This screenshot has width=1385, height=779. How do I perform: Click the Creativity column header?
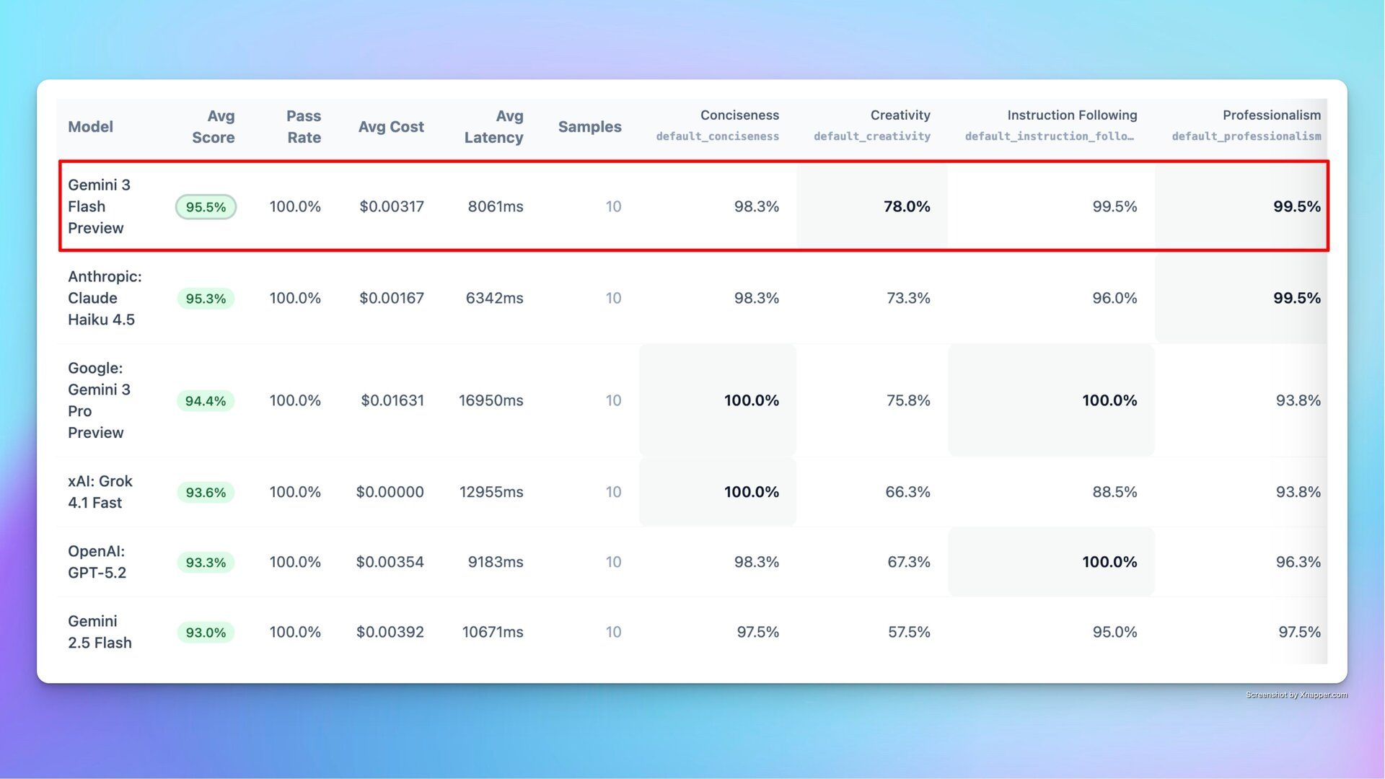(900, 115)
